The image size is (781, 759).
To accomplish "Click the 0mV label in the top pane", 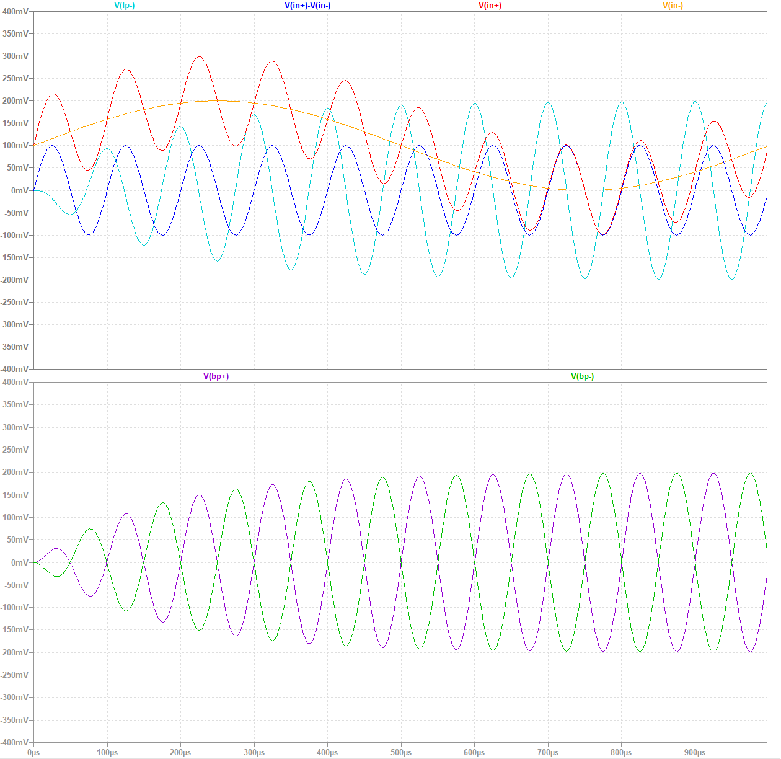I will 19,190.
